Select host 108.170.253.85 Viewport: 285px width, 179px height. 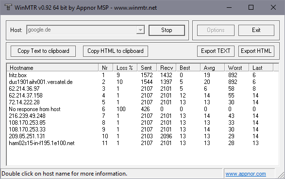coord(27,123)
